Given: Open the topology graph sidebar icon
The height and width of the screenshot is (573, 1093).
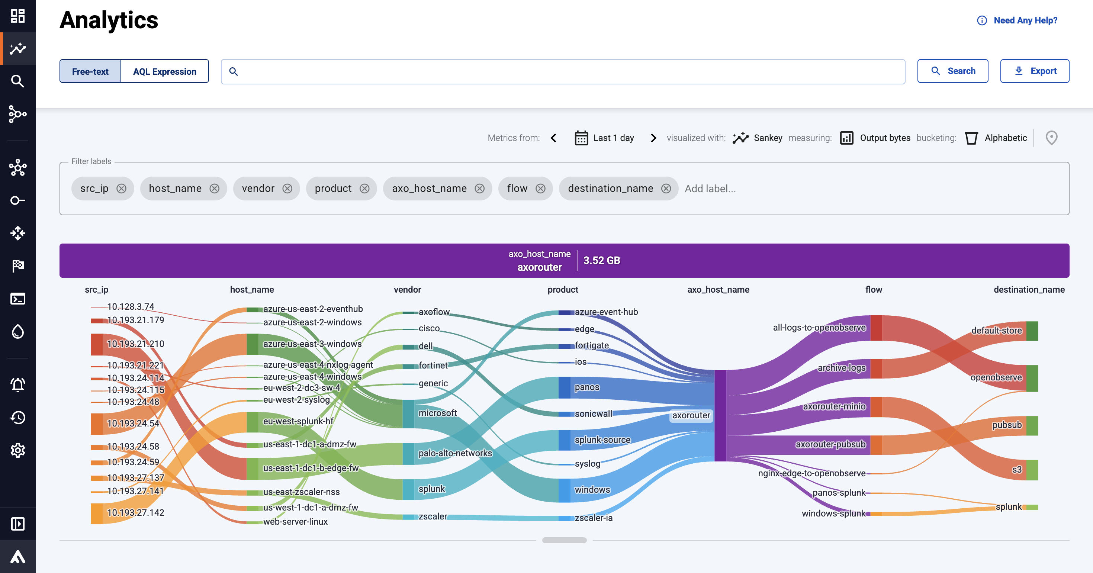Looking at the screenshot, I should (x=17, y=114).
